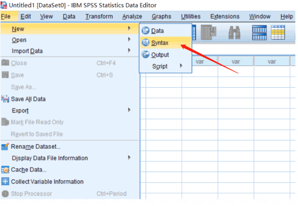298x206 pixels.
Task: Click the middle var column header
Action: [235, 61]
